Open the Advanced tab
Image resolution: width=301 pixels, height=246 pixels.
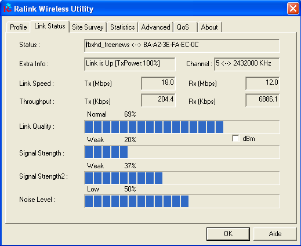tap(155, 27)
